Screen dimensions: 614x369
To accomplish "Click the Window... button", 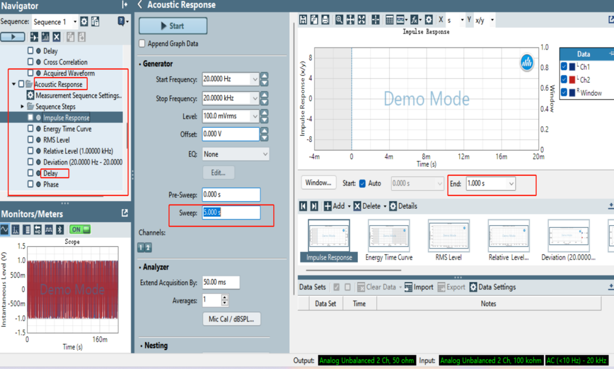I will tap(318, 183).
